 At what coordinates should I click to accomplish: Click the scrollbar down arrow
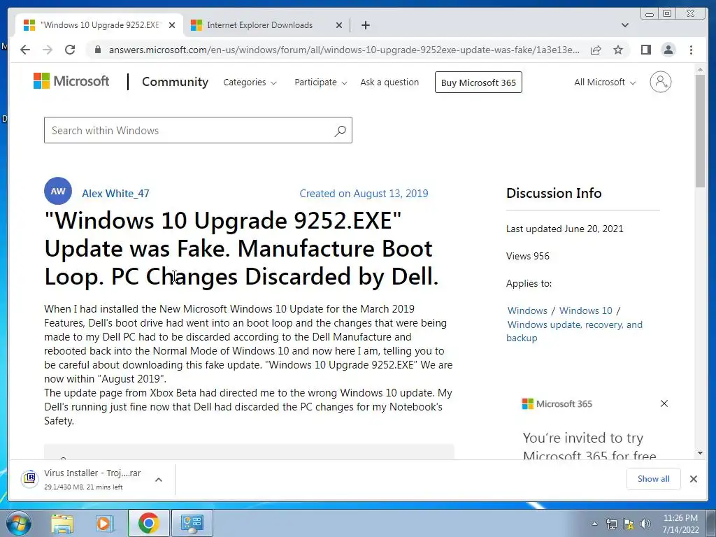click(x=700, y=453)
